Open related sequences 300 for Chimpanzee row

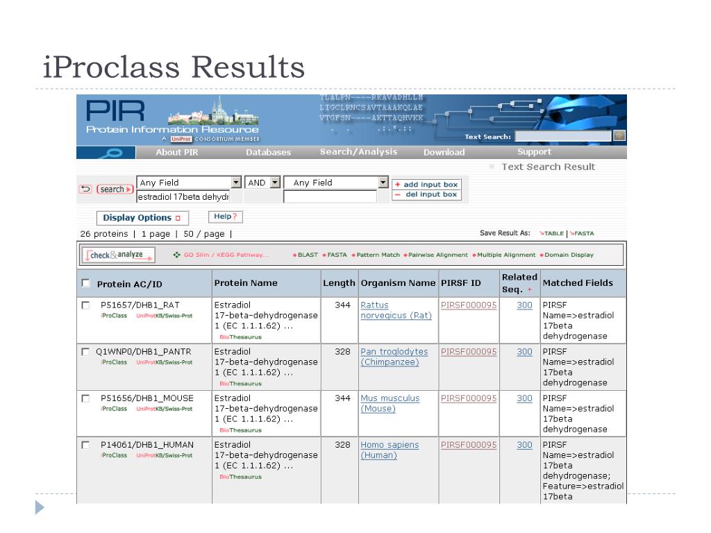coord(524,352)
